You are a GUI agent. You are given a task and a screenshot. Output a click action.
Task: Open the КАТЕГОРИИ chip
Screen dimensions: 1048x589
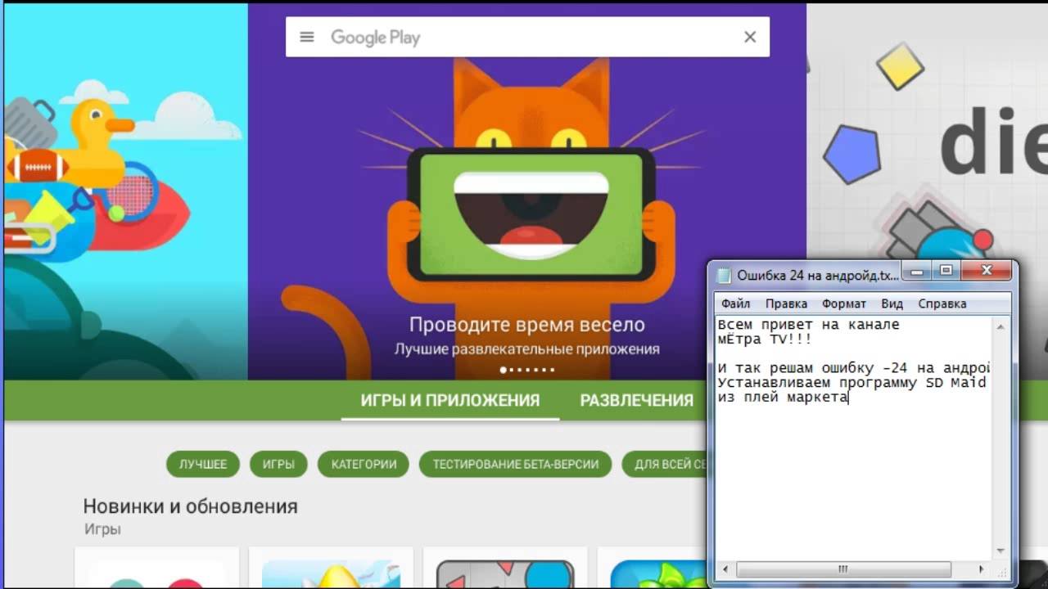(x=364, y=464)
